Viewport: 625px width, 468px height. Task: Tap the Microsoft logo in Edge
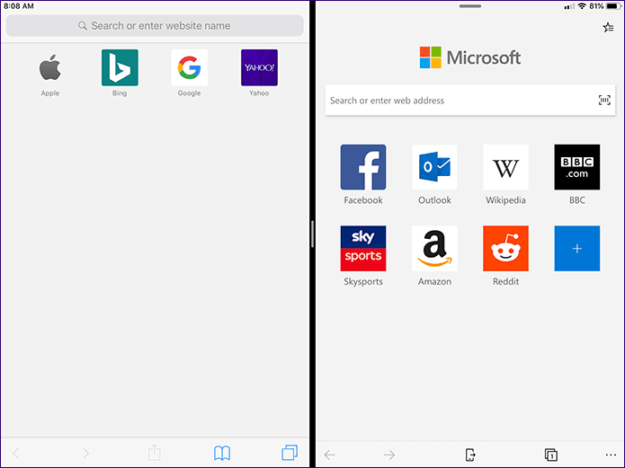470,57
